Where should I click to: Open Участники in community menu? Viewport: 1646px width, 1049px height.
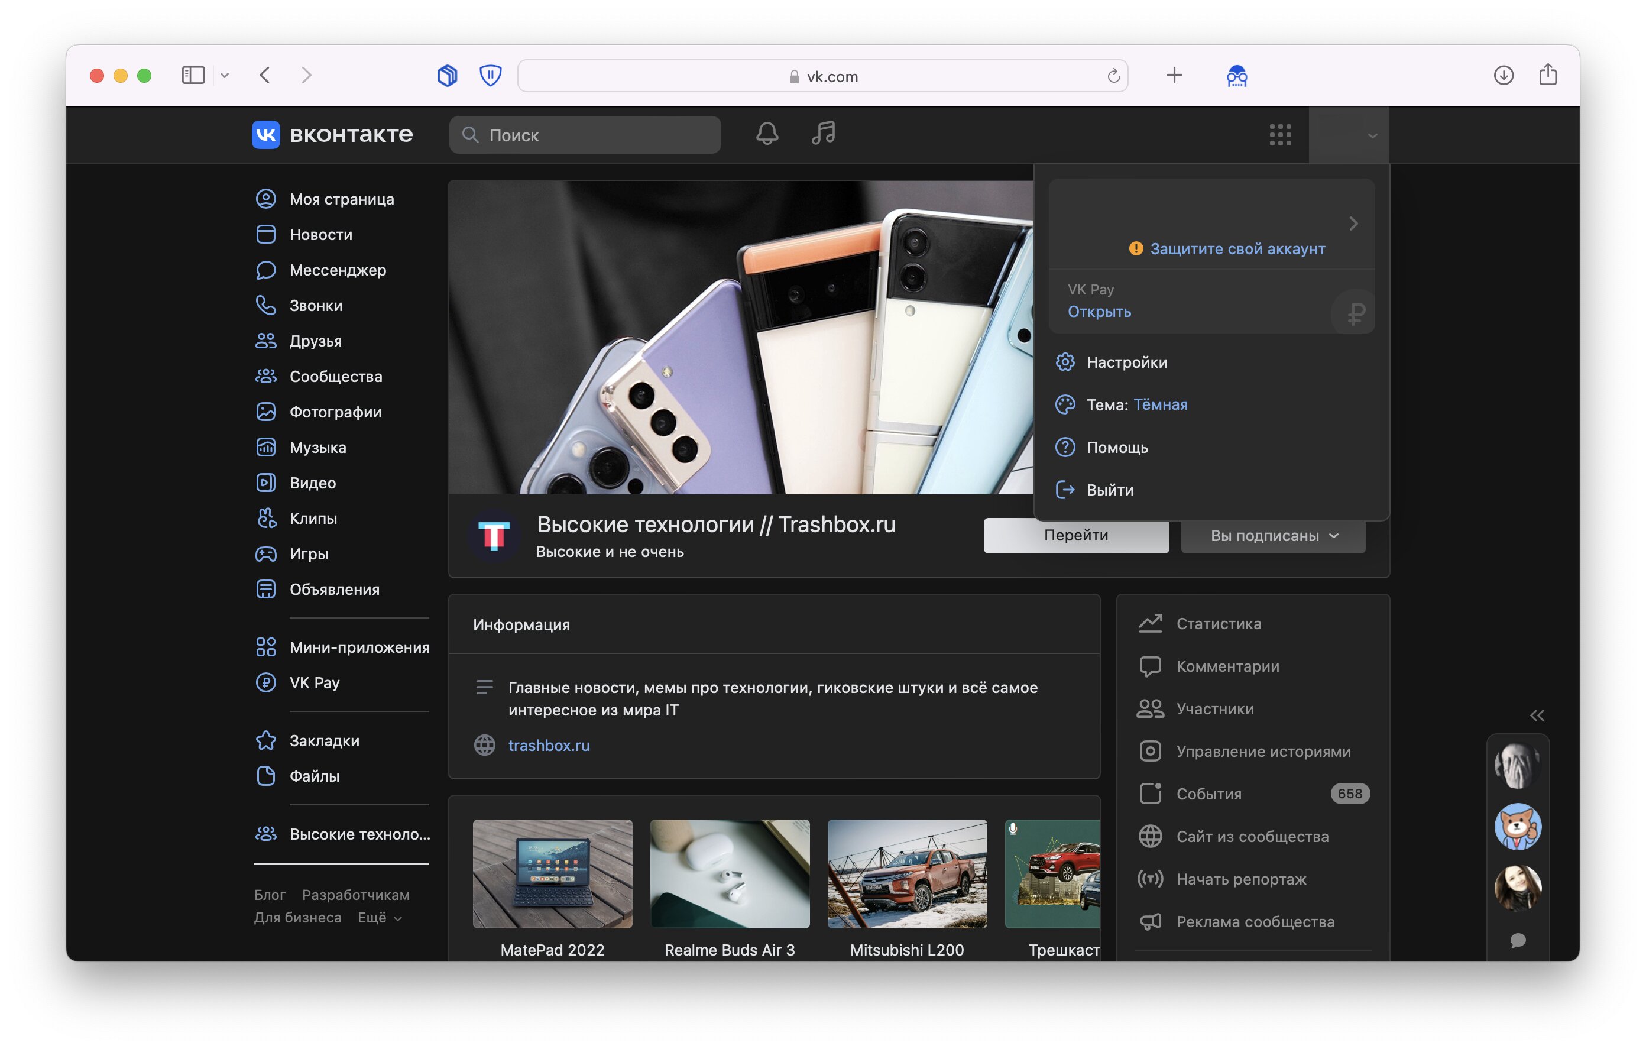pos(1253,709)
